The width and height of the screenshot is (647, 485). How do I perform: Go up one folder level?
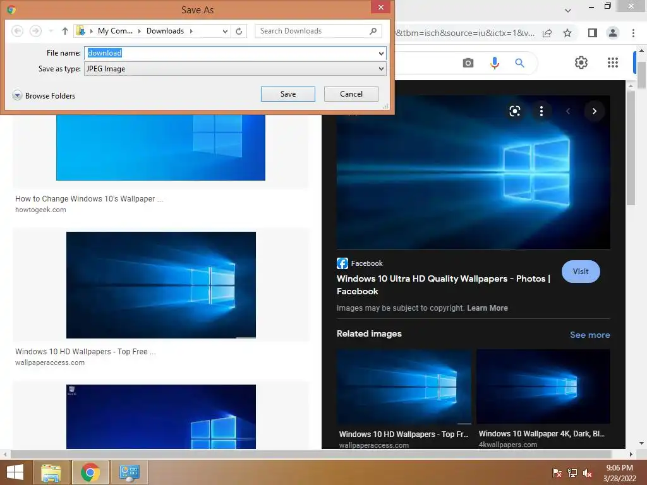65,31
